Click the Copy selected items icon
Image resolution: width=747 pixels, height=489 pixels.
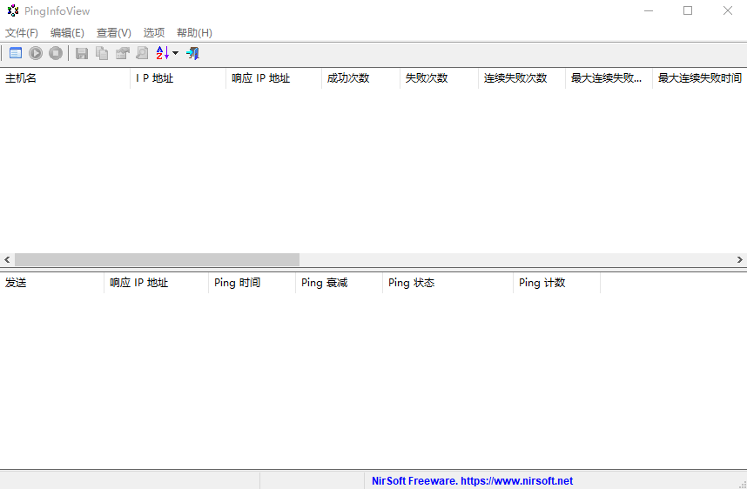point(102,53)
